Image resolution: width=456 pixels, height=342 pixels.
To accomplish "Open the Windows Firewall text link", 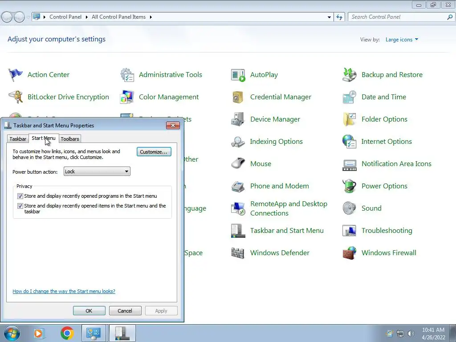I will [x=389, y=253].
